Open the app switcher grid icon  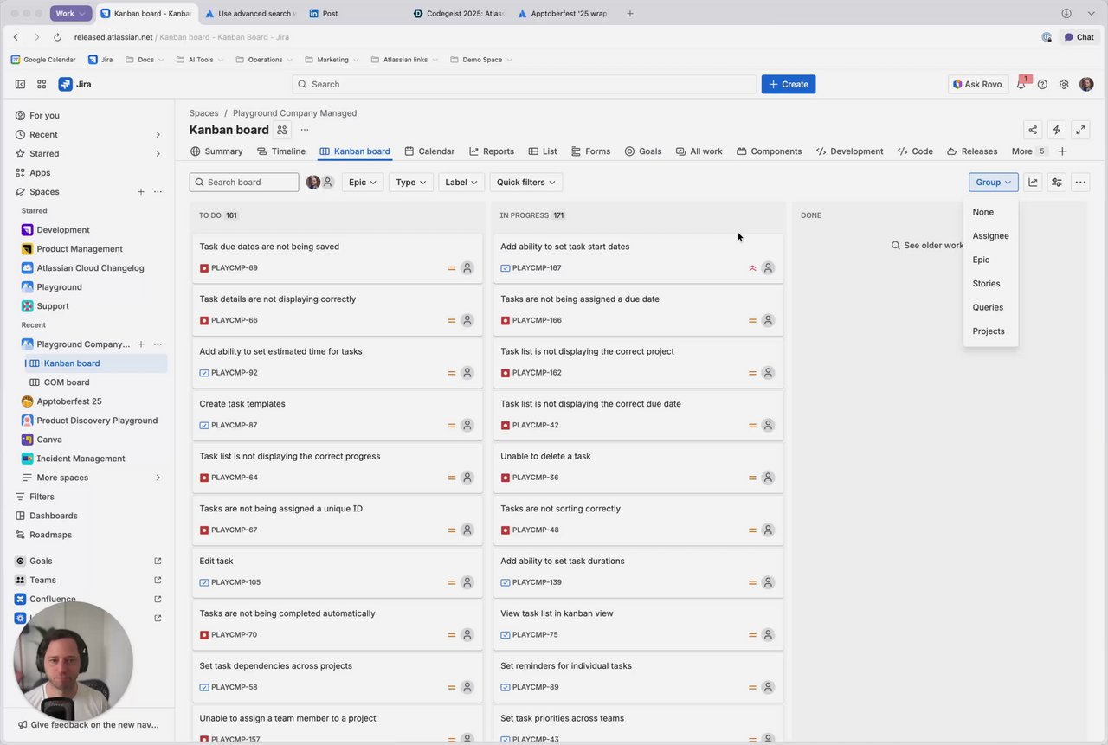tap(42, 84)
